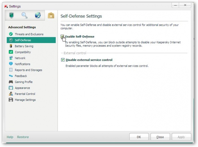
Task: Click the Kaspersky logo in title bar
Action: tap(6, 6)
